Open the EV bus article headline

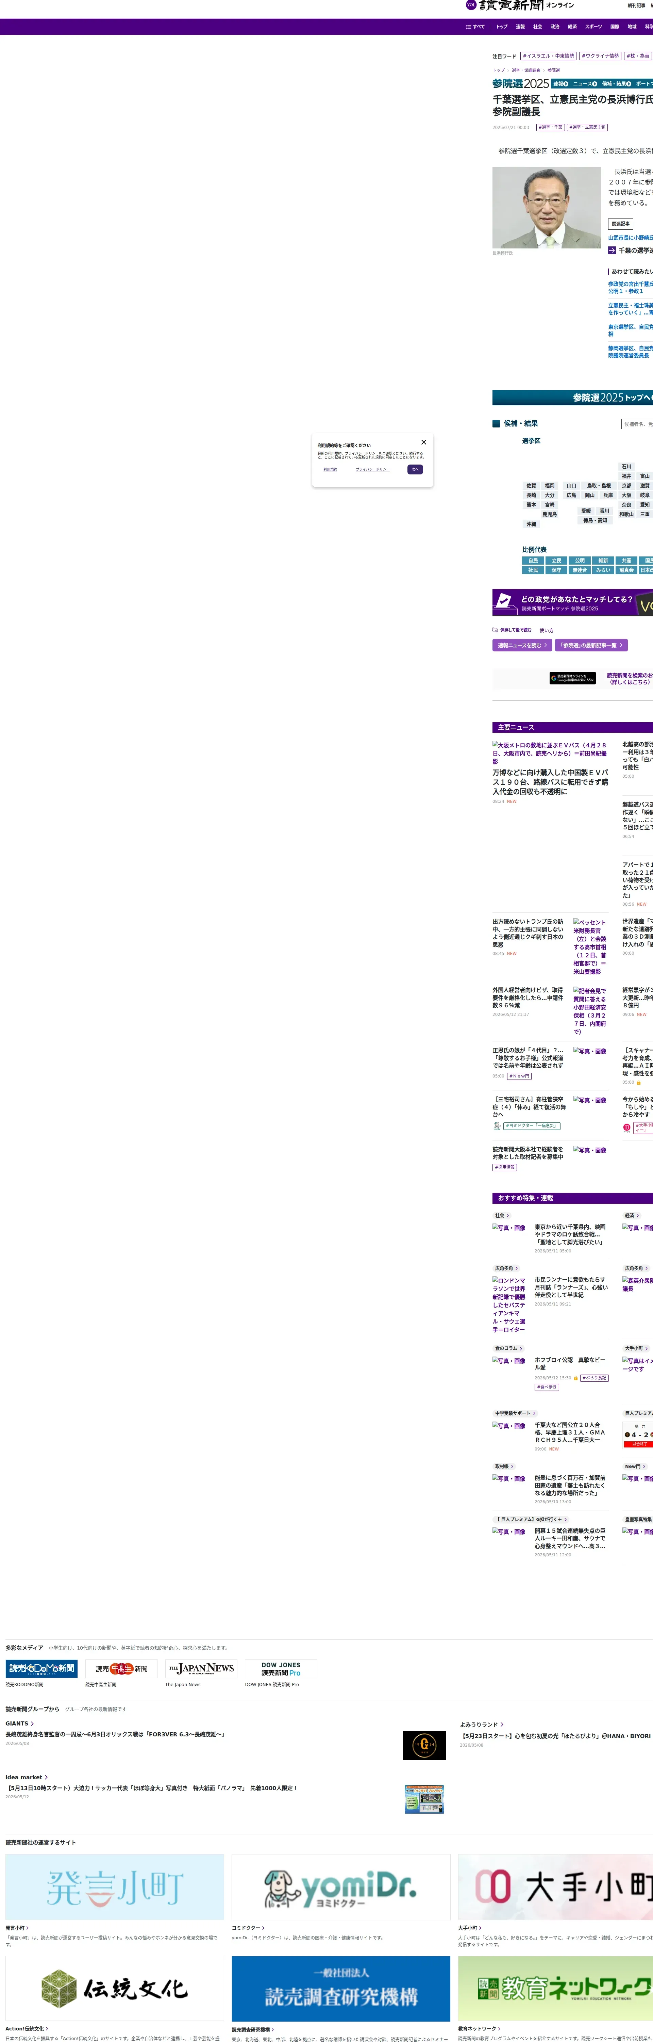551,782
